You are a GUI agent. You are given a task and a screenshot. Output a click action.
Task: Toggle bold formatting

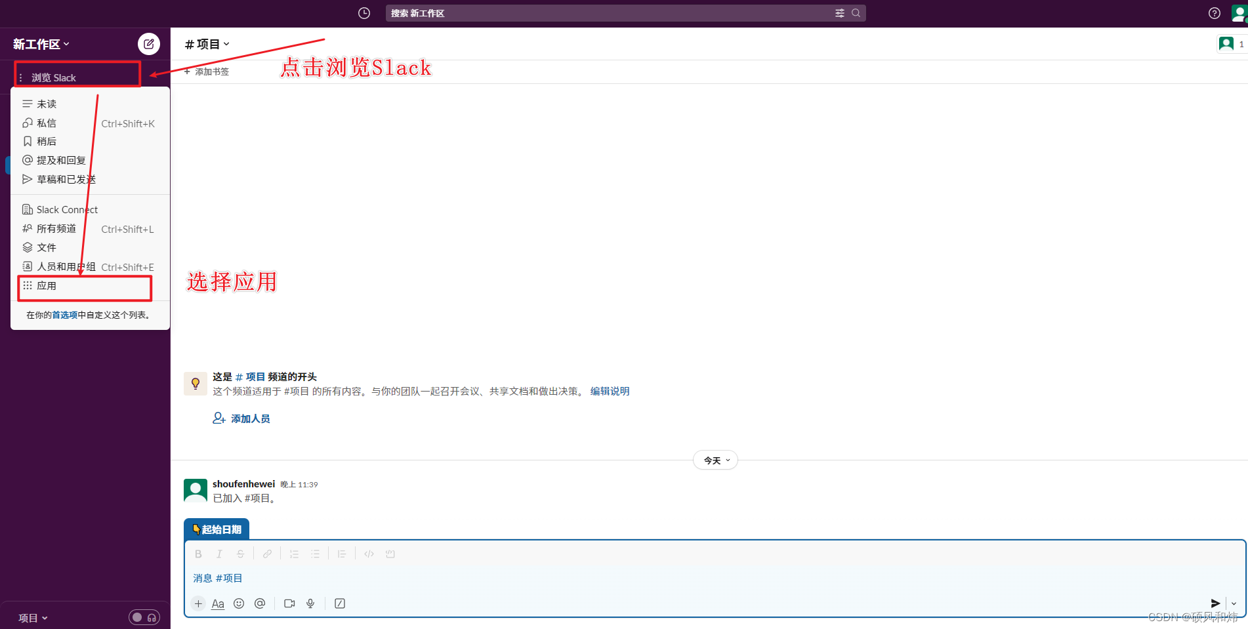(x=198, y=554)
